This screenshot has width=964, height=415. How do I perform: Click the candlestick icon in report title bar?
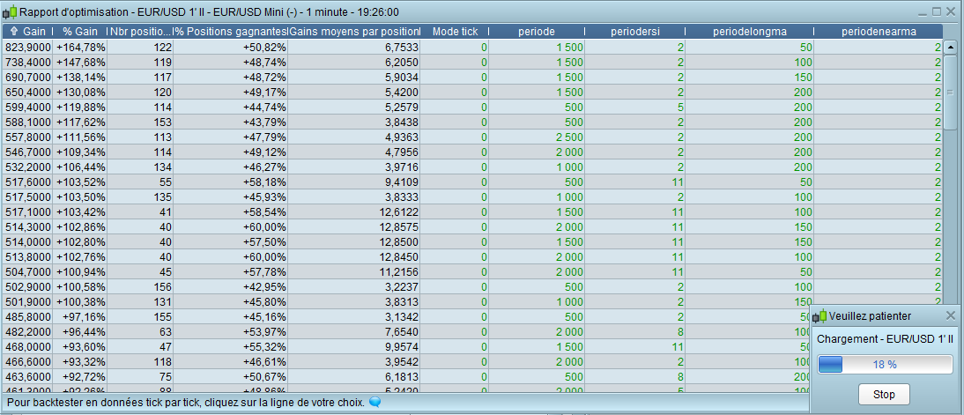(10, 11)
